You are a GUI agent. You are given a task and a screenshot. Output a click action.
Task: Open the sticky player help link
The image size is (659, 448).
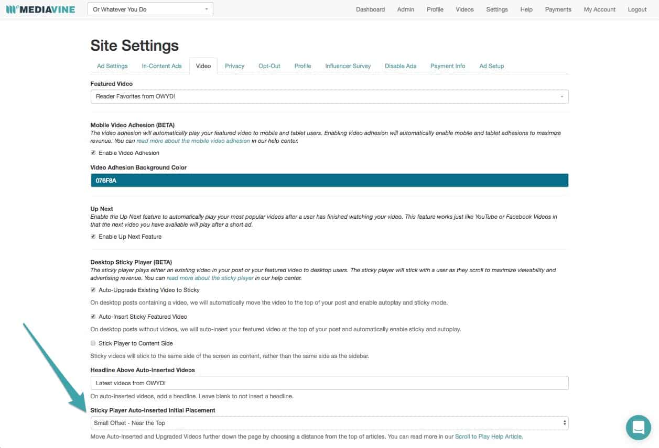[x=210, y=278]
